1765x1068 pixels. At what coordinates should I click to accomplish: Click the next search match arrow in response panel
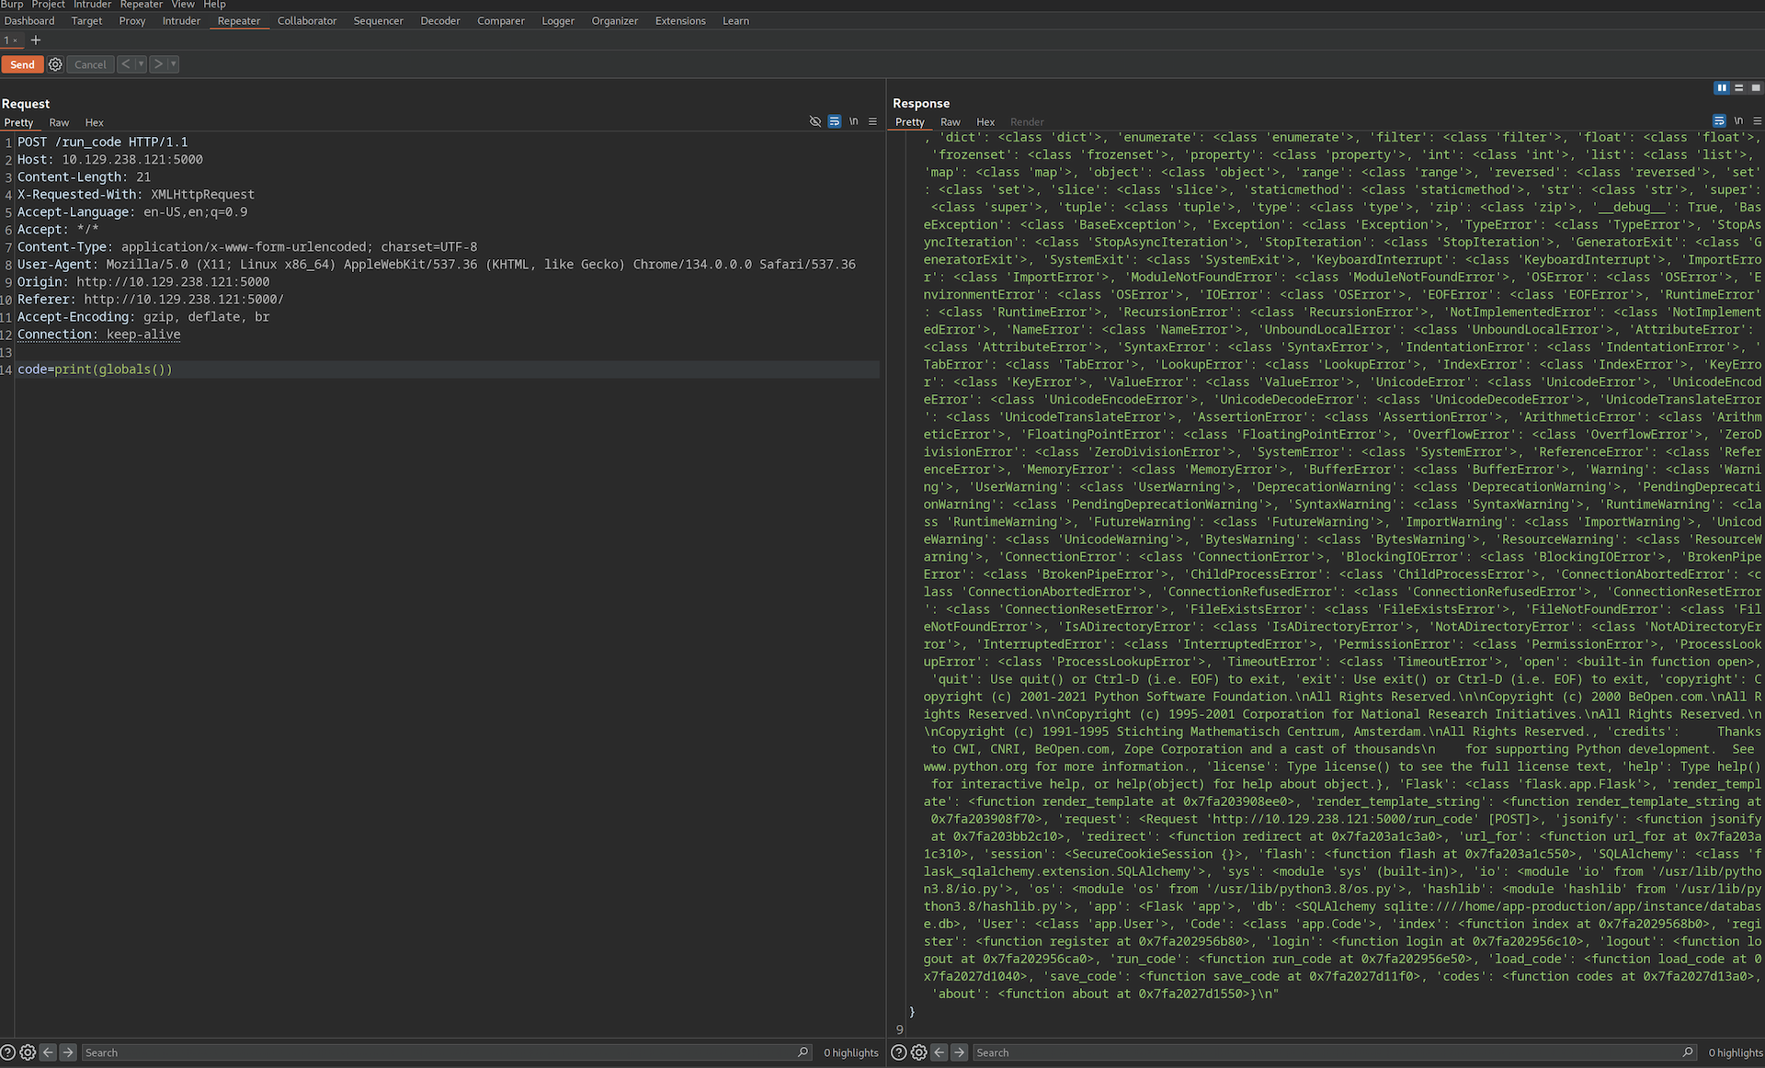pyautogui.click(x=959, y=1052)
